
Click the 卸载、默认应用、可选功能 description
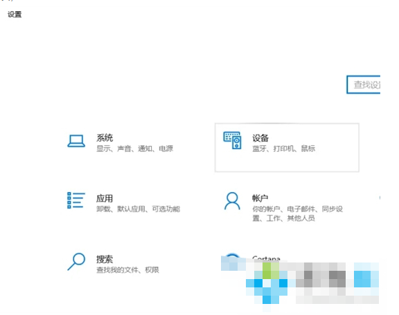[x=138, y=209]
